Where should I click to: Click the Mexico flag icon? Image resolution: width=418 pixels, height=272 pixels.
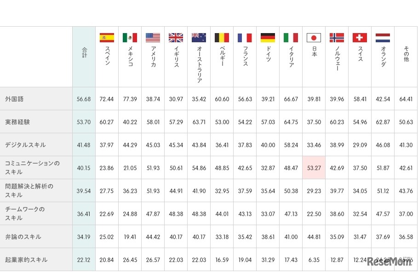[130, 38]
